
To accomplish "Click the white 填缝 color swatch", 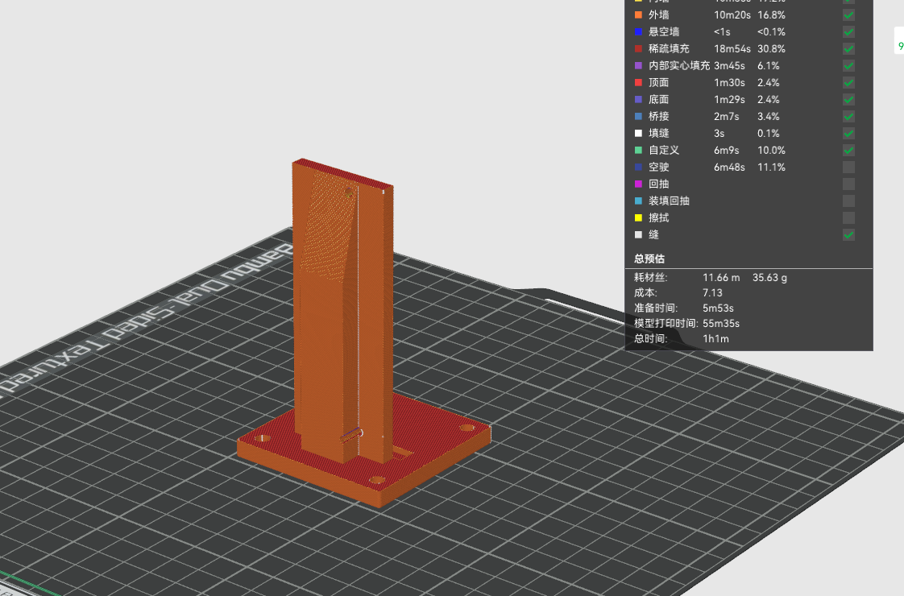I will [x=638, y=133].
